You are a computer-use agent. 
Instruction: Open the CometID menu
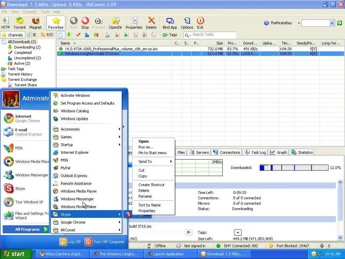tap(30, 12)
